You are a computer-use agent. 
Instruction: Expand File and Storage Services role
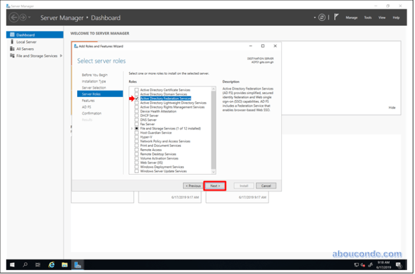click(132, 128)
